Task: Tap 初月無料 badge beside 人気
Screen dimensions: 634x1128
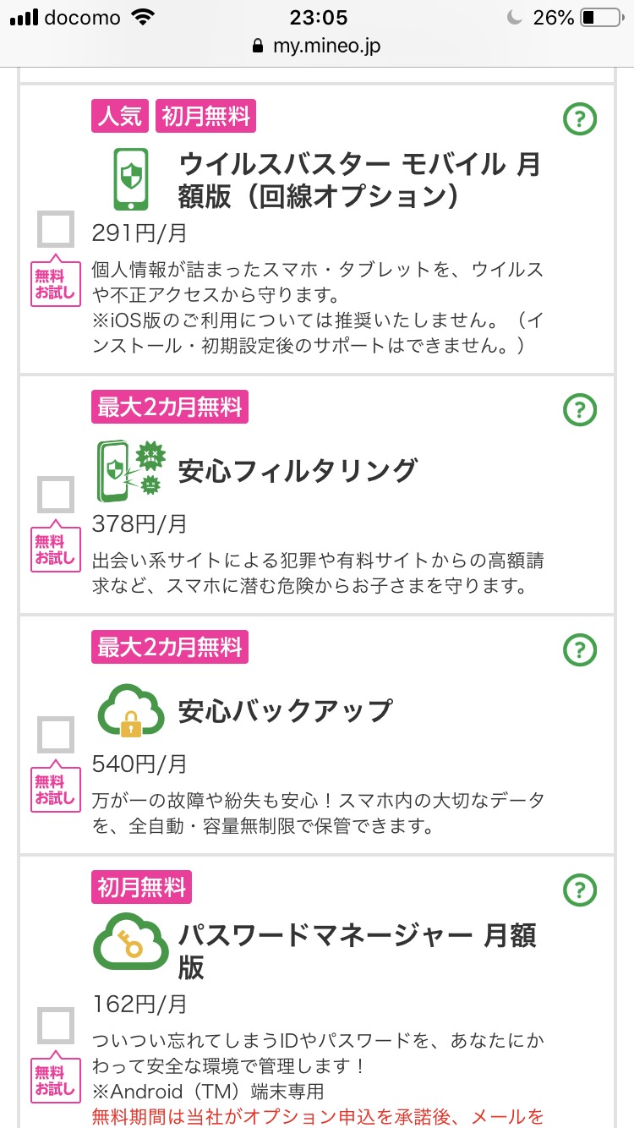Action: tap(205, 116)
